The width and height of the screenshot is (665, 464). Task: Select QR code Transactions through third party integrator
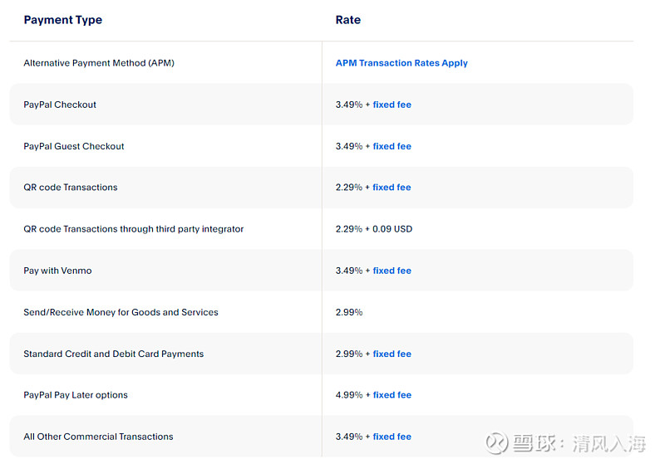[x=134, y=229]
